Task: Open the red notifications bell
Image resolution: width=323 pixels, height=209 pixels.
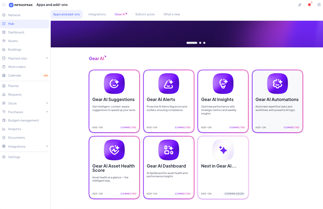Action: coord(310,5)
